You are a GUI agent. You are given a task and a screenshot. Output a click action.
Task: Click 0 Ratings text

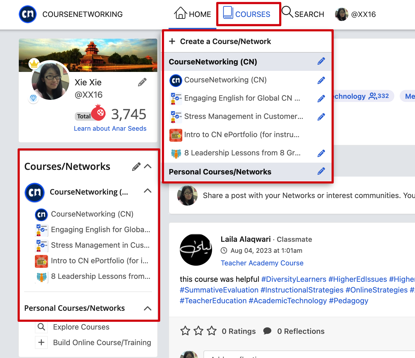coord(239,331)
